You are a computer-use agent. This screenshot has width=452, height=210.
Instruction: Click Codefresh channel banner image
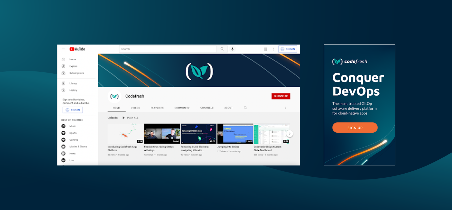[199, 70]
